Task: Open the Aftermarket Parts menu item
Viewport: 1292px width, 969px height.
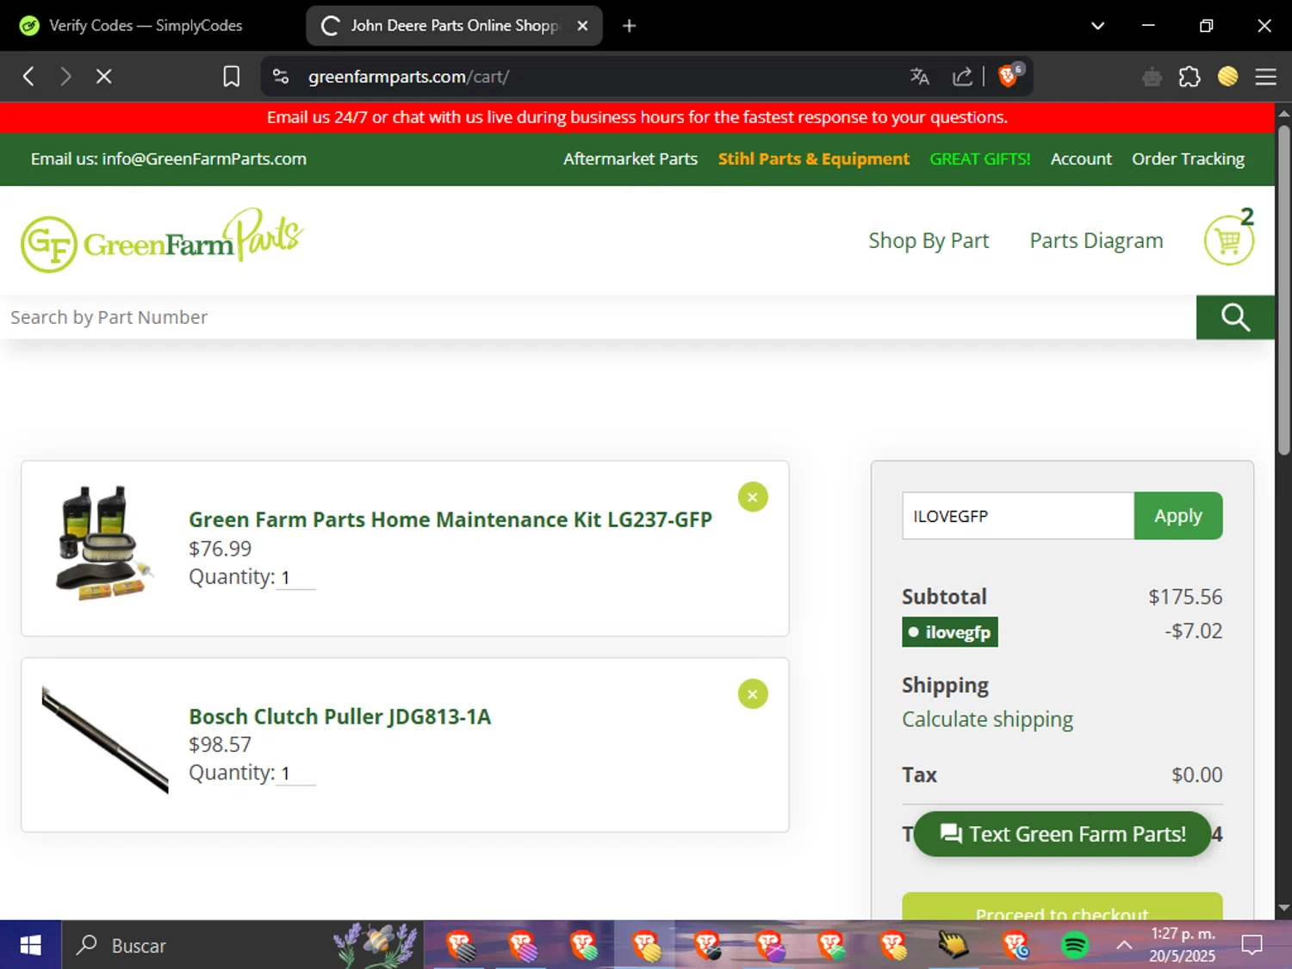Action: click(x=630, y=158)
